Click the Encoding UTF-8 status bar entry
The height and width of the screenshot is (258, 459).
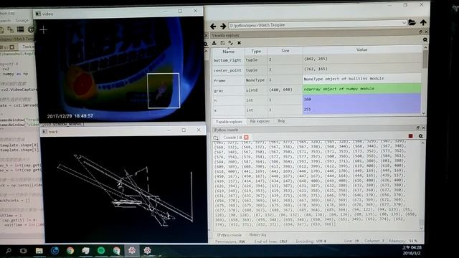[311, 242]
